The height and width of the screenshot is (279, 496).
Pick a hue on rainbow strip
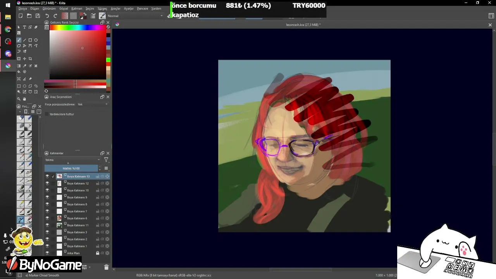(78, 28)
